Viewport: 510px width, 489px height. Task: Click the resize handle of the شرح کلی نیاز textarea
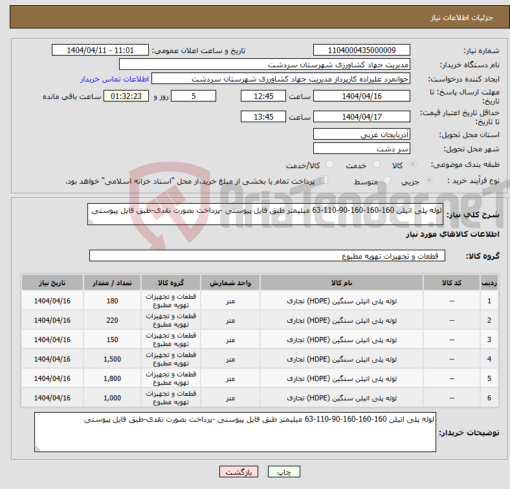(91, 222)
